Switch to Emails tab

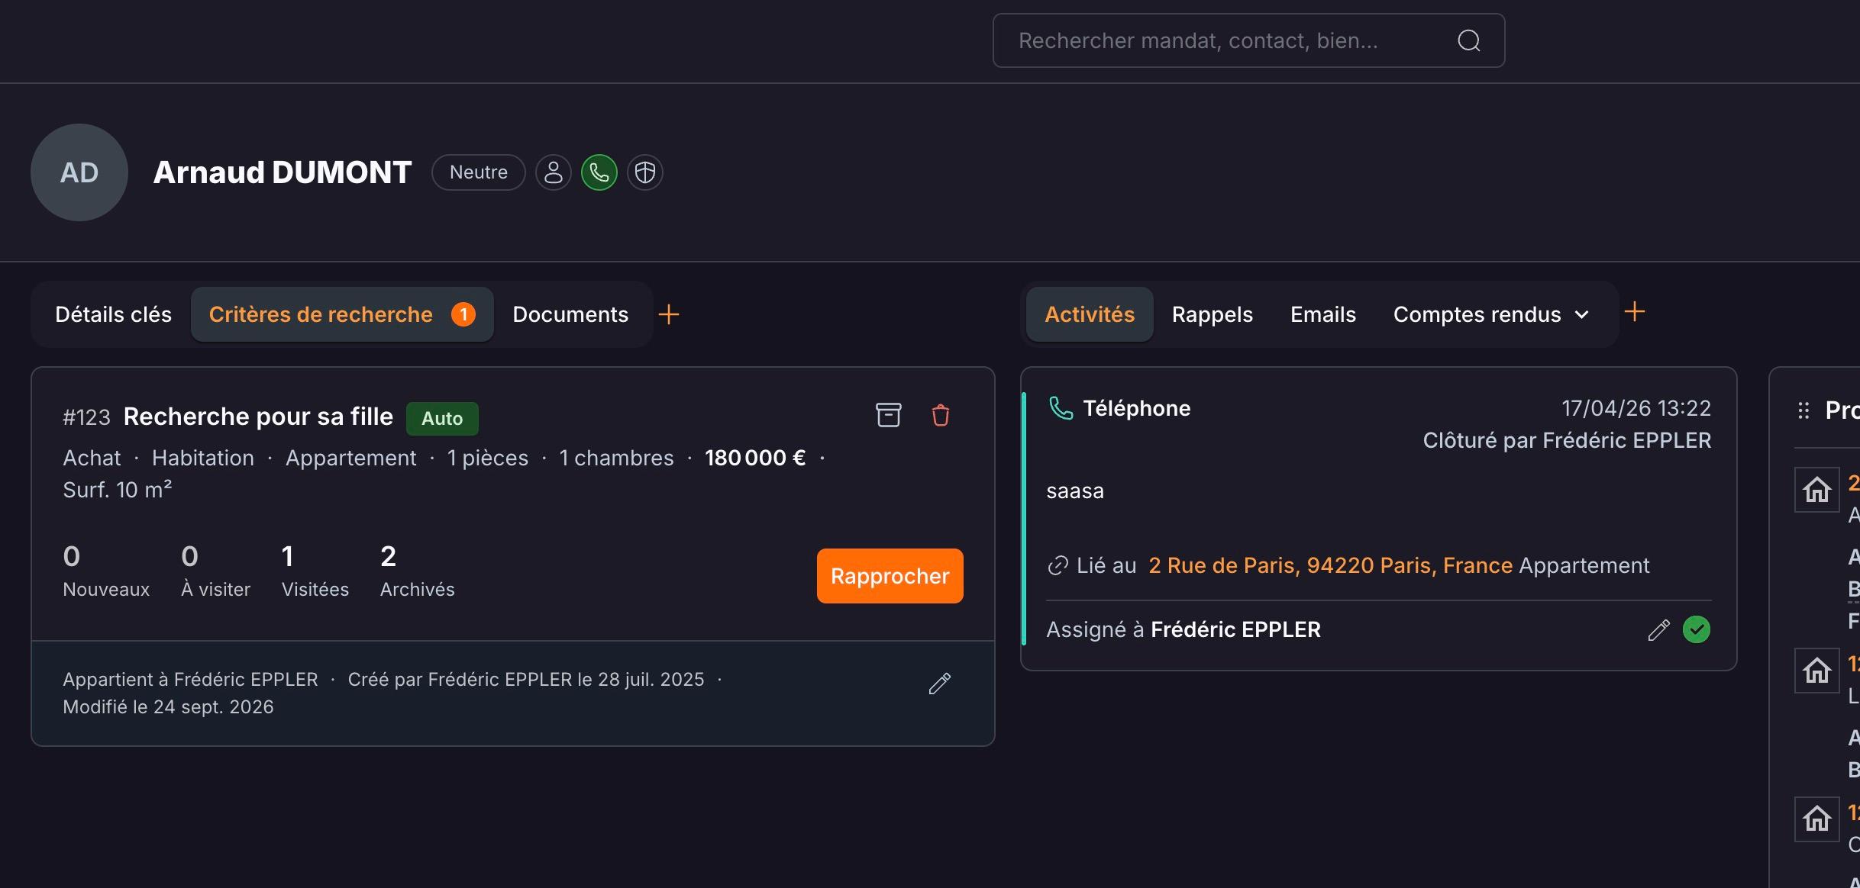[1323, 314]
